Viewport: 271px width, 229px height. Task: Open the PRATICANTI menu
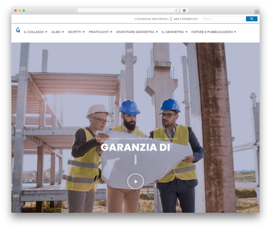click(x=100, y=32)
